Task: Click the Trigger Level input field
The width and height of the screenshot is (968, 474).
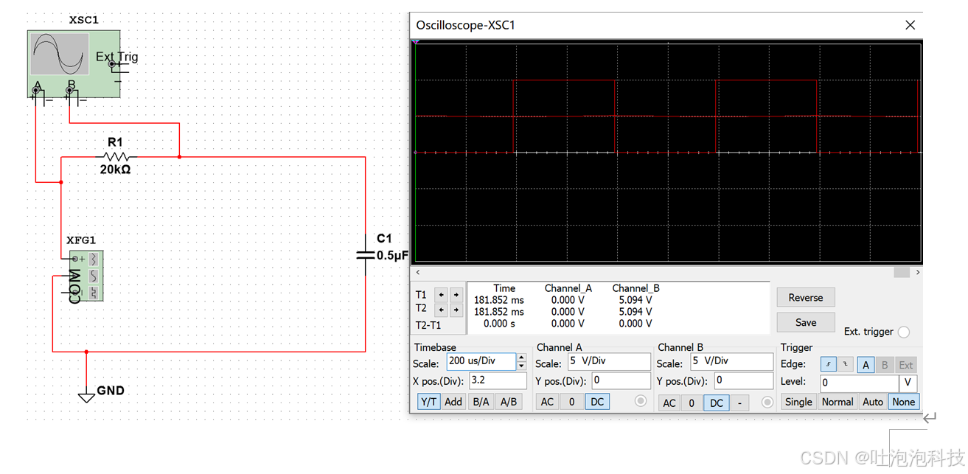Action: [x=860, y=383]
